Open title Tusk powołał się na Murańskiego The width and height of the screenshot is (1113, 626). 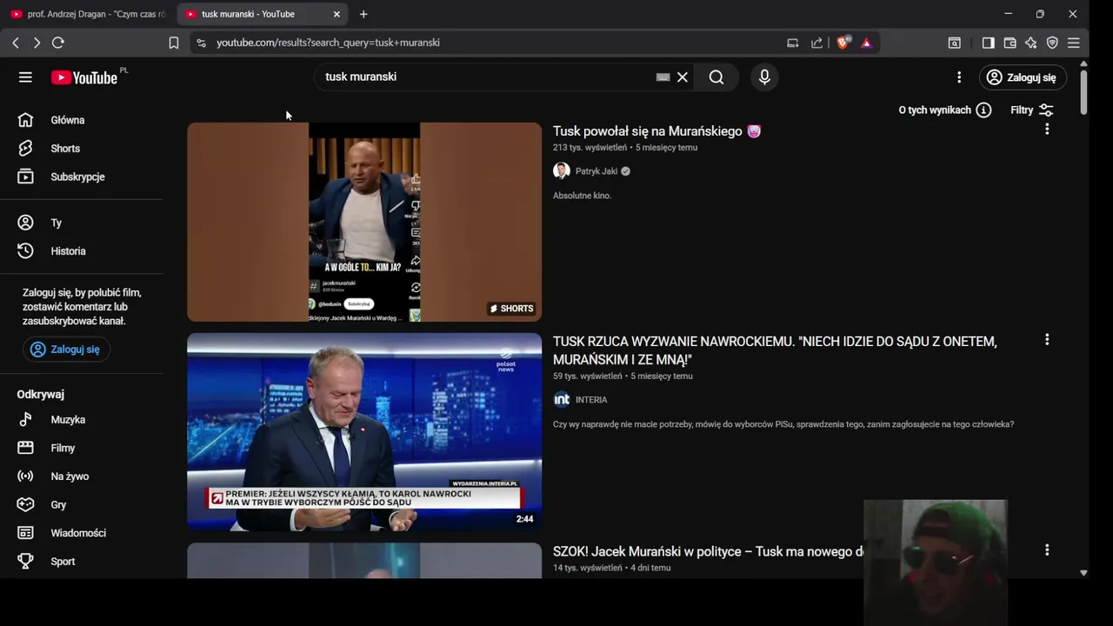pyautogui.click(x=656, y=131)
